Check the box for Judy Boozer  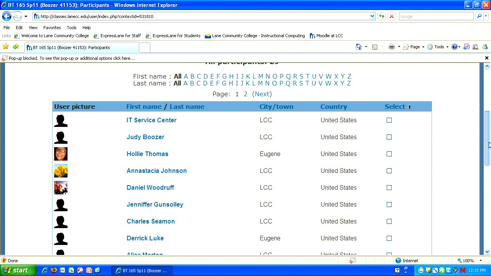[389, 137]
